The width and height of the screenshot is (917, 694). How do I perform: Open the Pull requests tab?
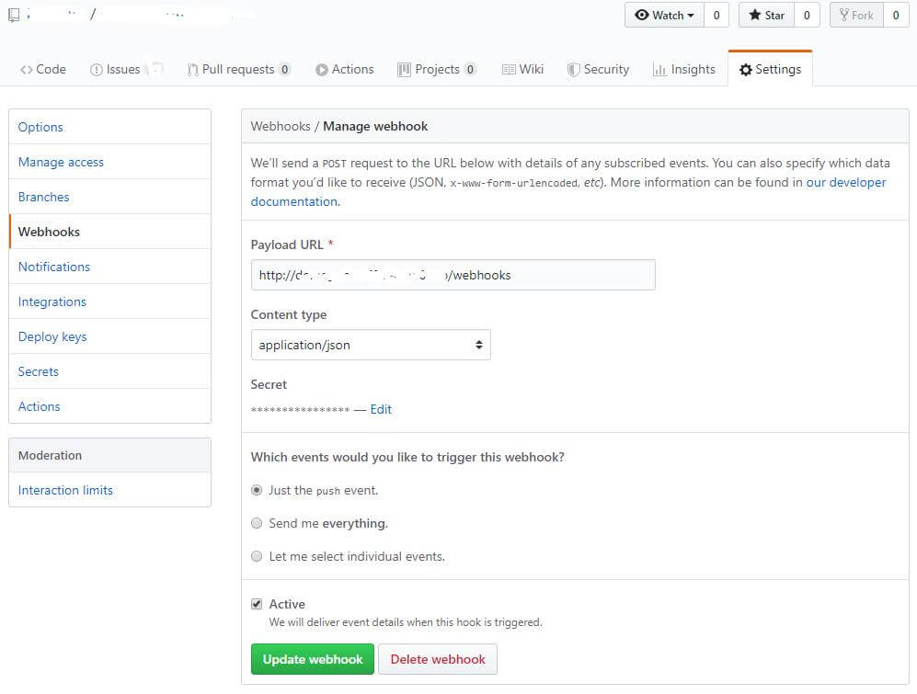click(x=238, y=69)
